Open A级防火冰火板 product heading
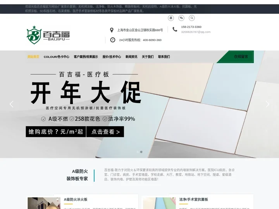 76,199
